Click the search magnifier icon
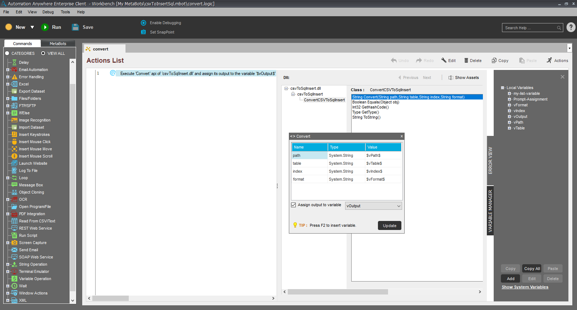Image resolution: width=577 pixels, height=310 pixels. 559,28
